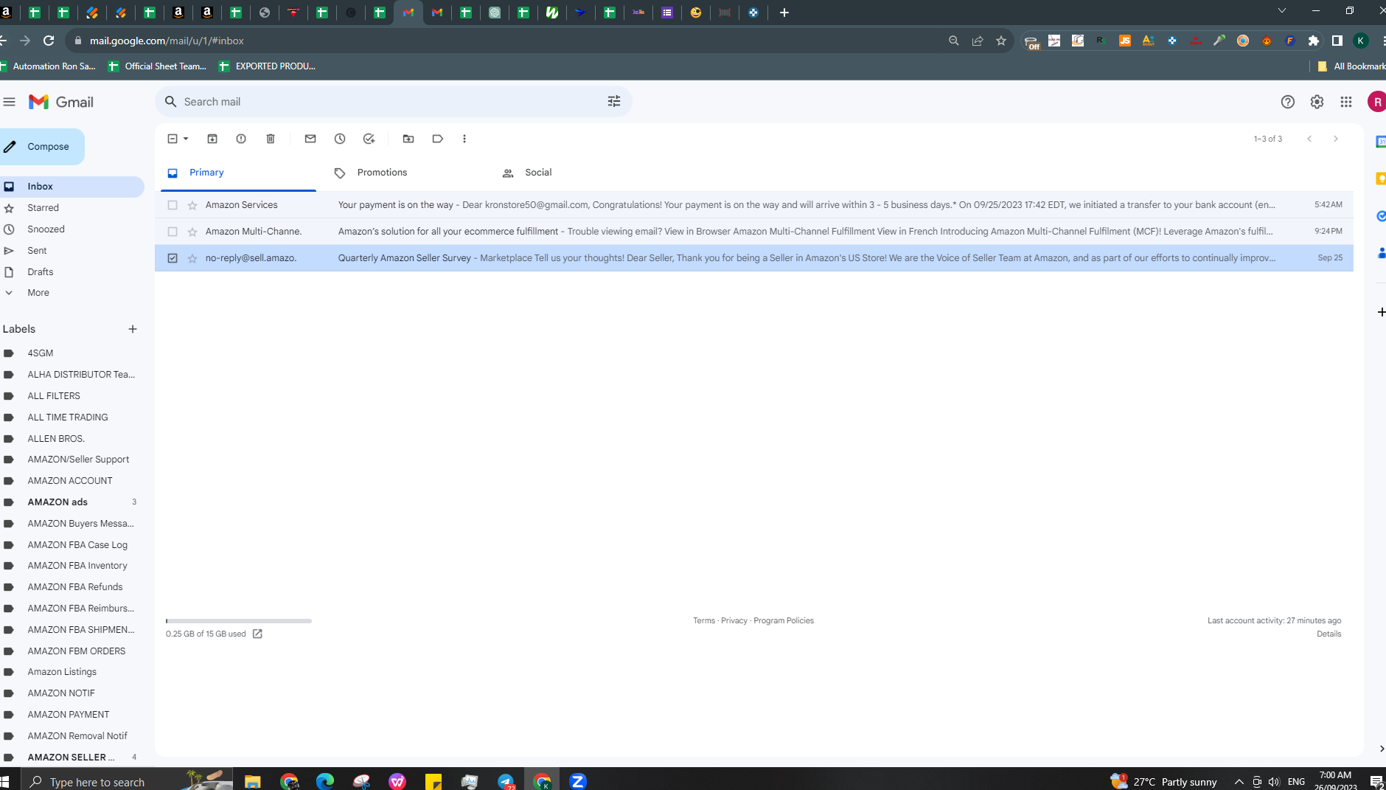Open Google apps grid
This screenshot has height=790, width=1386.
(1346, 102)
